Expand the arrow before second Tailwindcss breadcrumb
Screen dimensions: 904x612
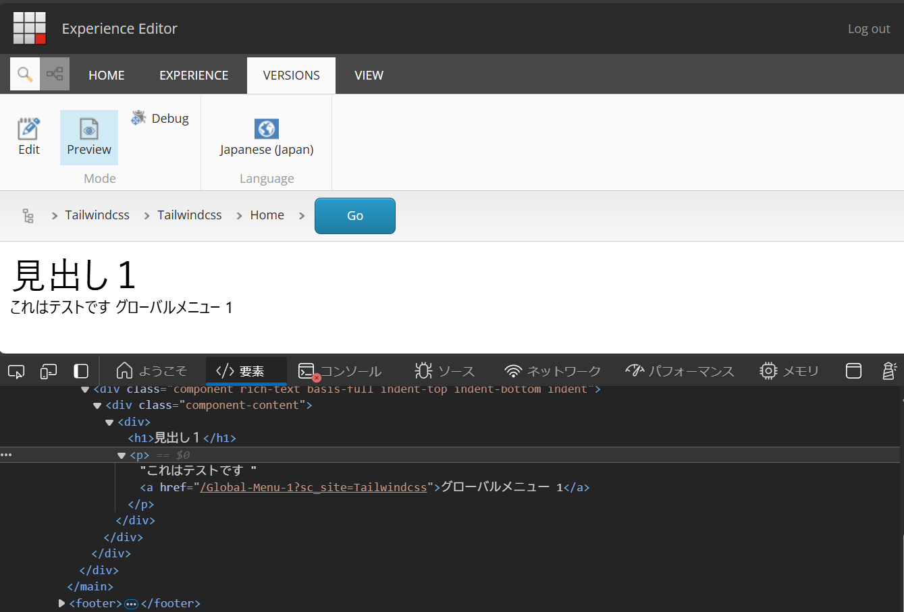tap(147, 216)
